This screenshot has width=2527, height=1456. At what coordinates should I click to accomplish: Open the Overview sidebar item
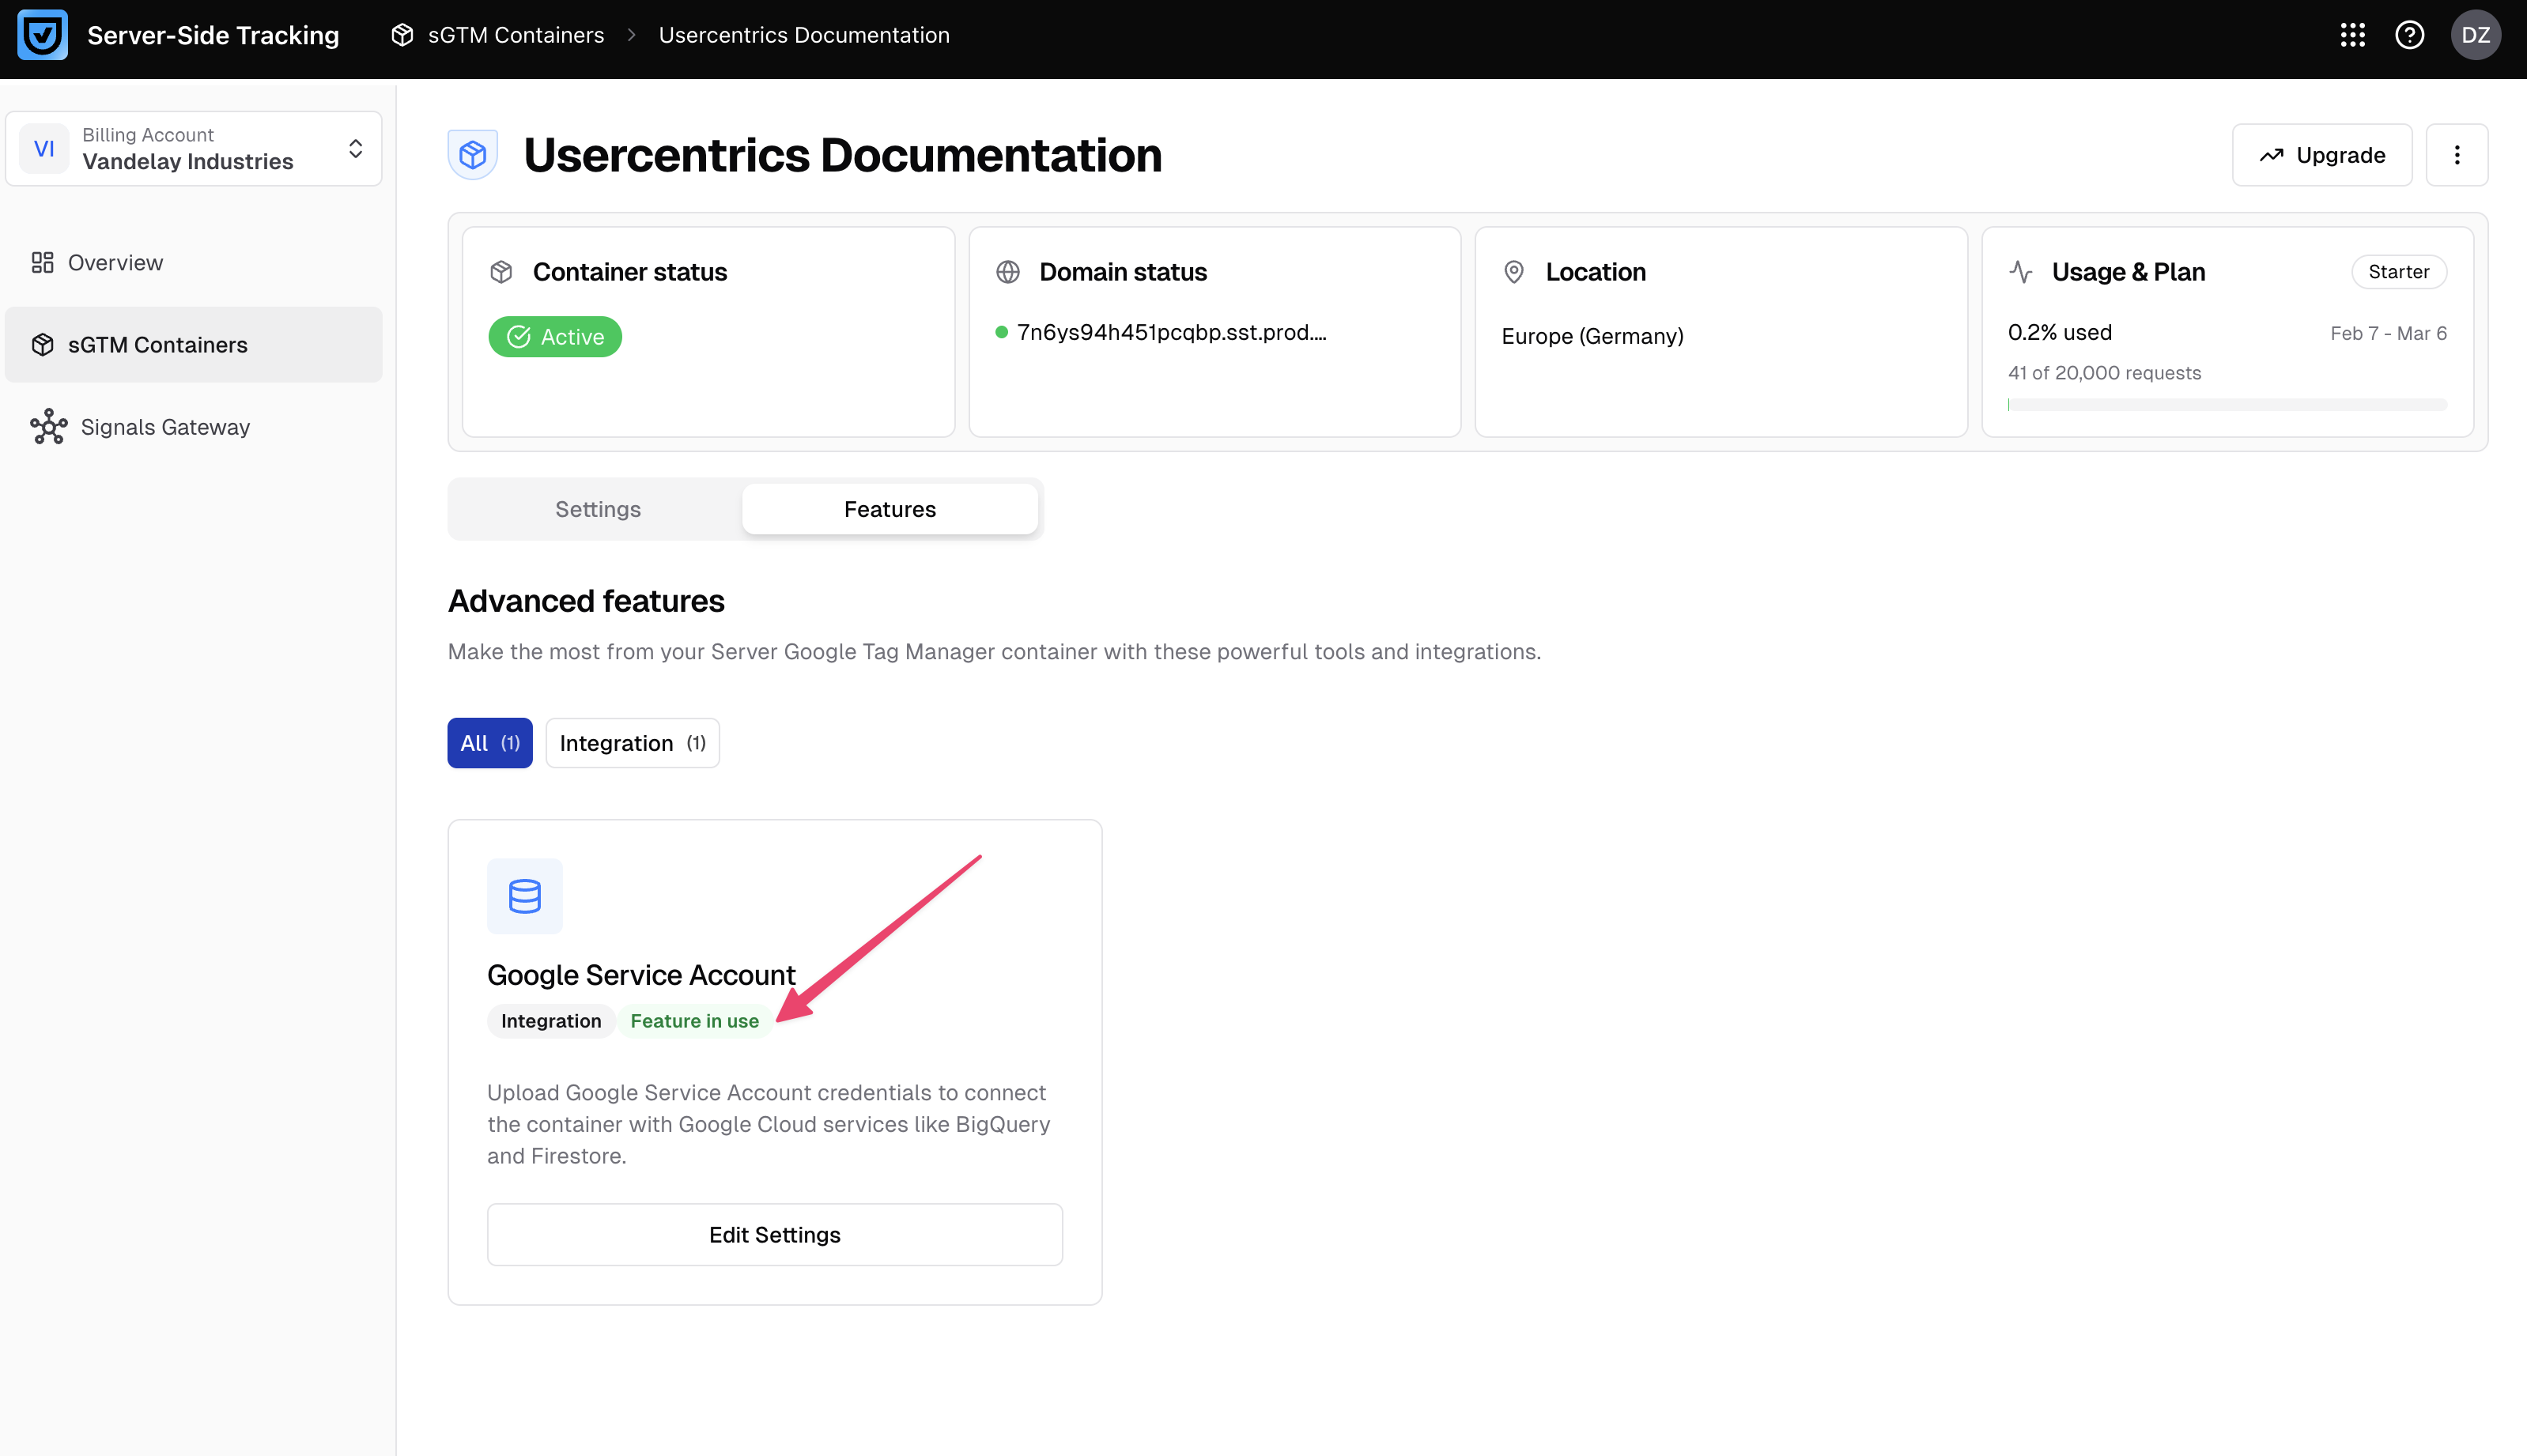pyautogui.click(x=115, y=262)
